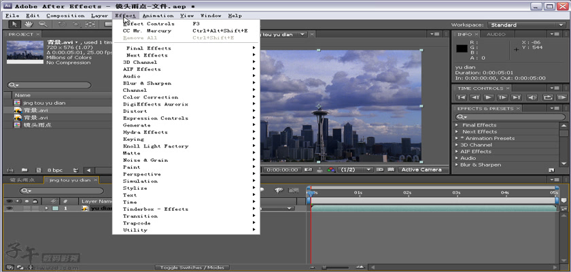Choose the Pan Behind tool in toolbar
The height and width of the screenshot is (272, 571).
point(90,24)
